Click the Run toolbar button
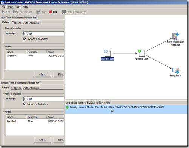The width and height of the screenshot is (189, 148). 6,12
